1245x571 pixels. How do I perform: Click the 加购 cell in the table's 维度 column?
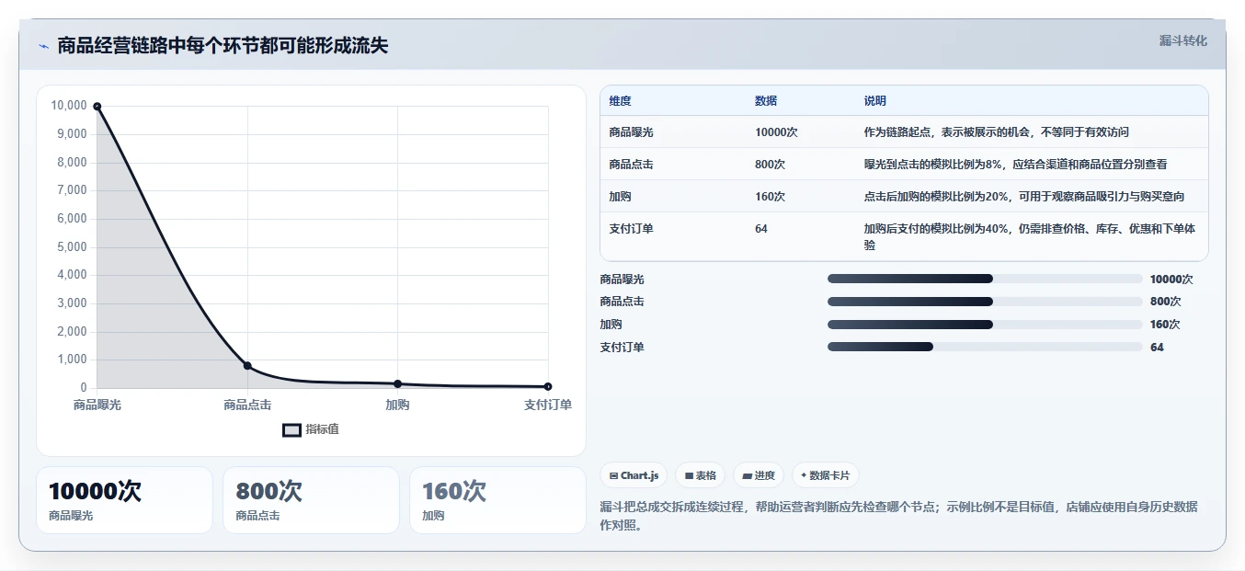620,197
